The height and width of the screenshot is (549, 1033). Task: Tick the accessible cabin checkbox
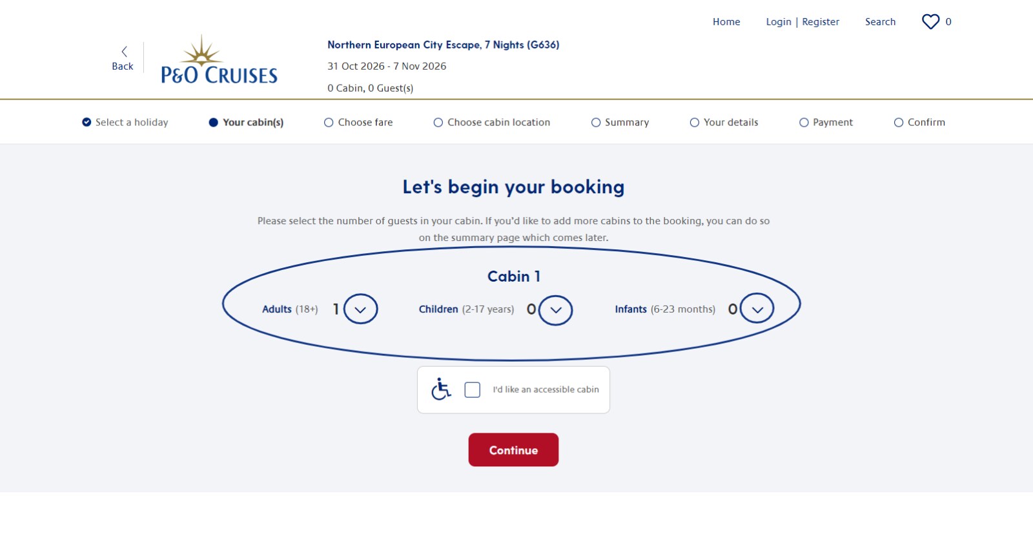473,390
